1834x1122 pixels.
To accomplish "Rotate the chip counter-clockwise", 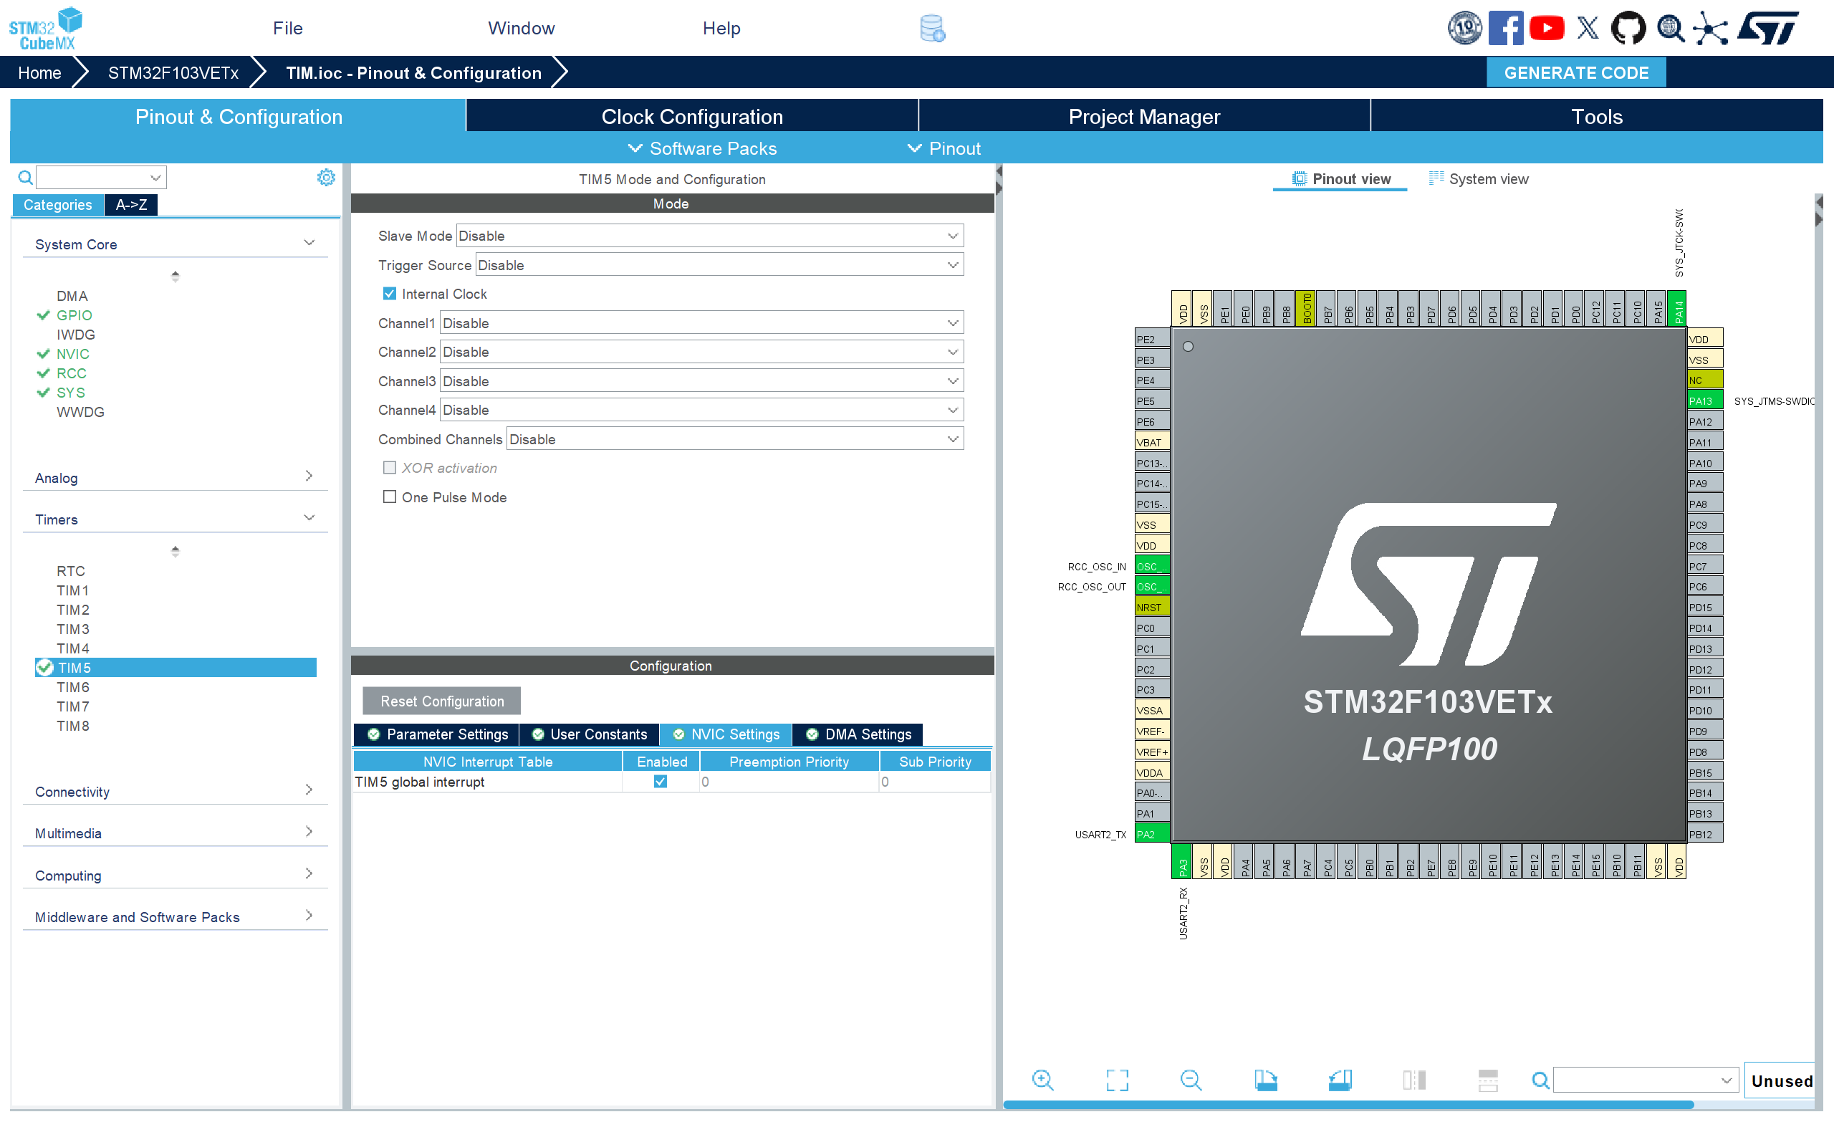I will (x=1340, y=1080).
